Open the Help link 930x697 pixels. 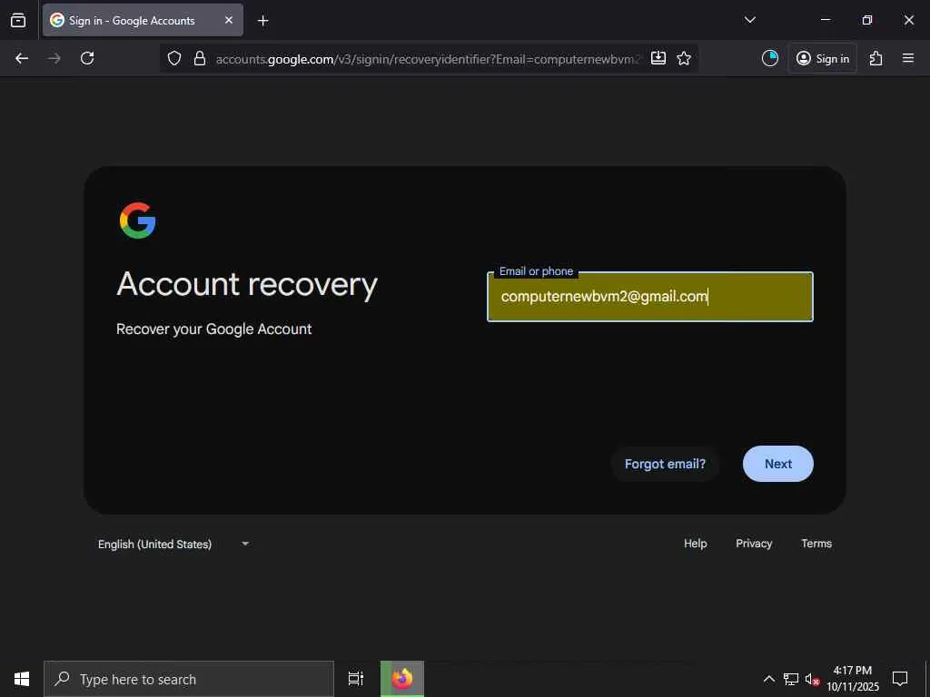[x=695, y=544]
